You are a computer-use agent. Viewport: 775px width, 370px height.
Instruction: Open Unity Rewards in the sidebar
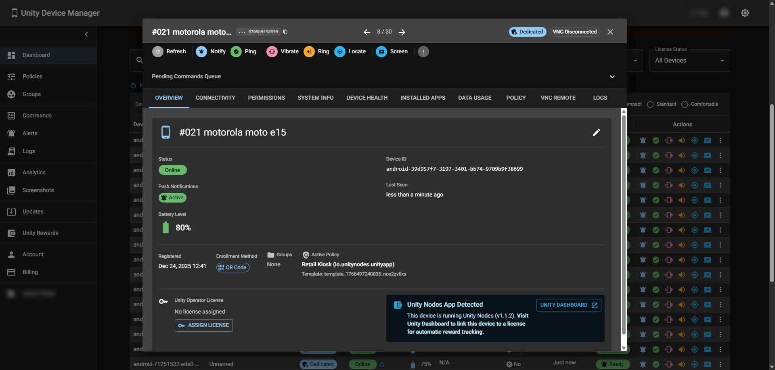(x=48, y=233)
